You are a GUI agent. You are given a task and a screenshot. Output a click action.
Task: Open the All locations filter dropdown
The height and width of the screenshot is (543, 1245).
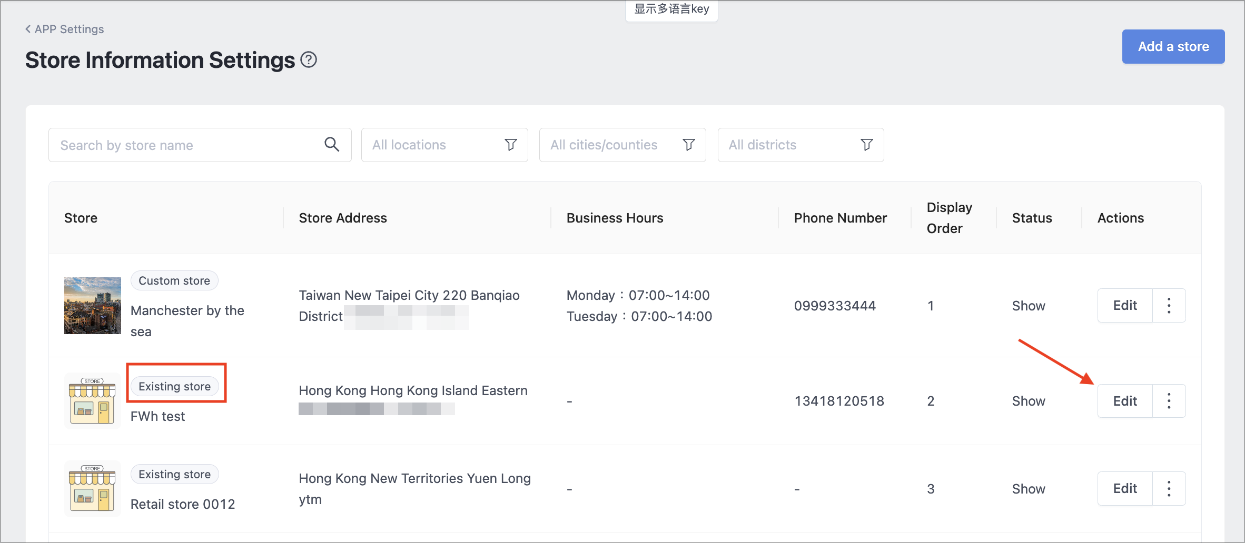444,145
